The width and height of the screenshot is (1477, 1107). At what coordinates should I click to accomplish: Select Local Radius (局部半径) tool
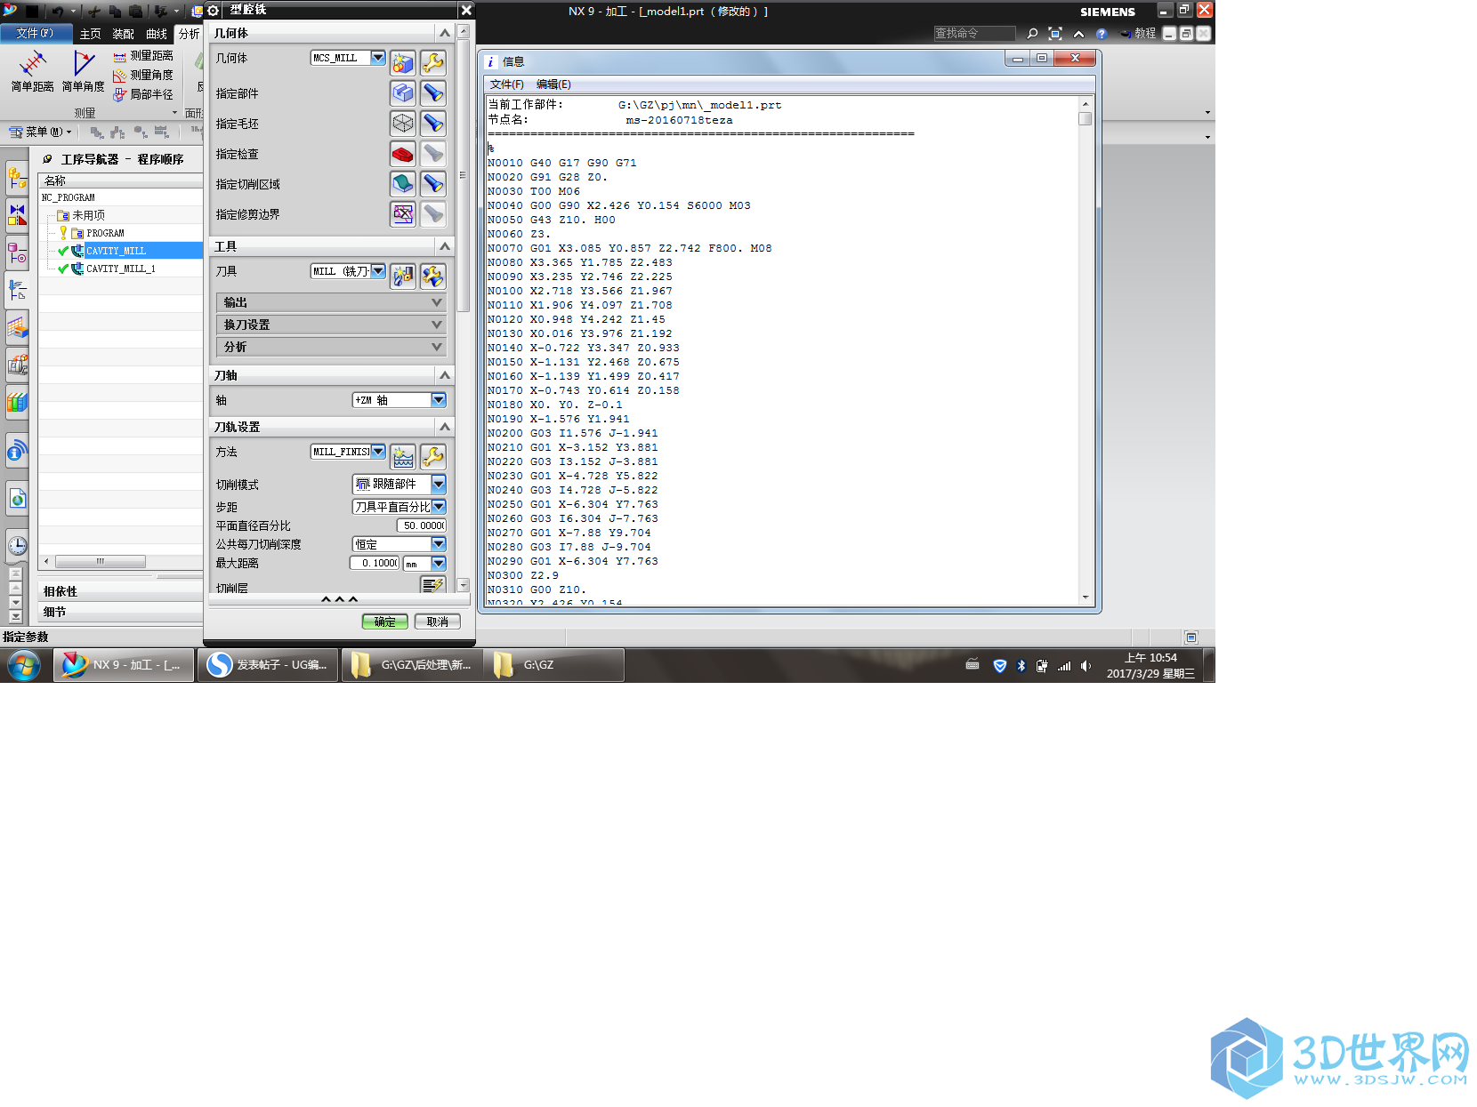143,94
